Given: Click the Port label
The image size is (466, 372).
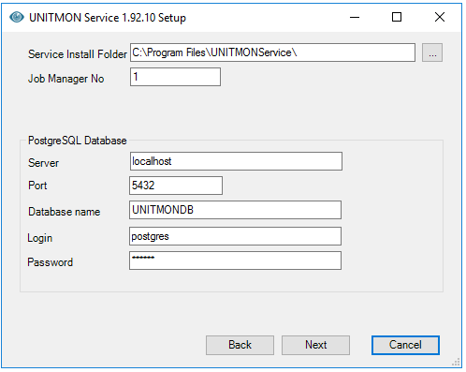Looking at the screenshot, I should pyautogui.click(x=37, y=186).
